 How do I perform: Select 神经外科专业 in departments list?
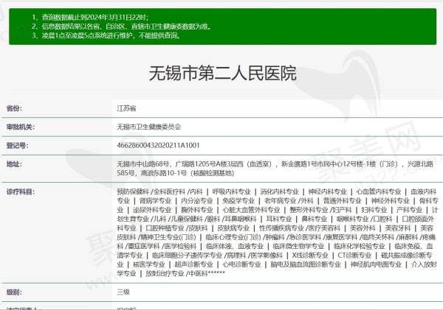point(391,201)
